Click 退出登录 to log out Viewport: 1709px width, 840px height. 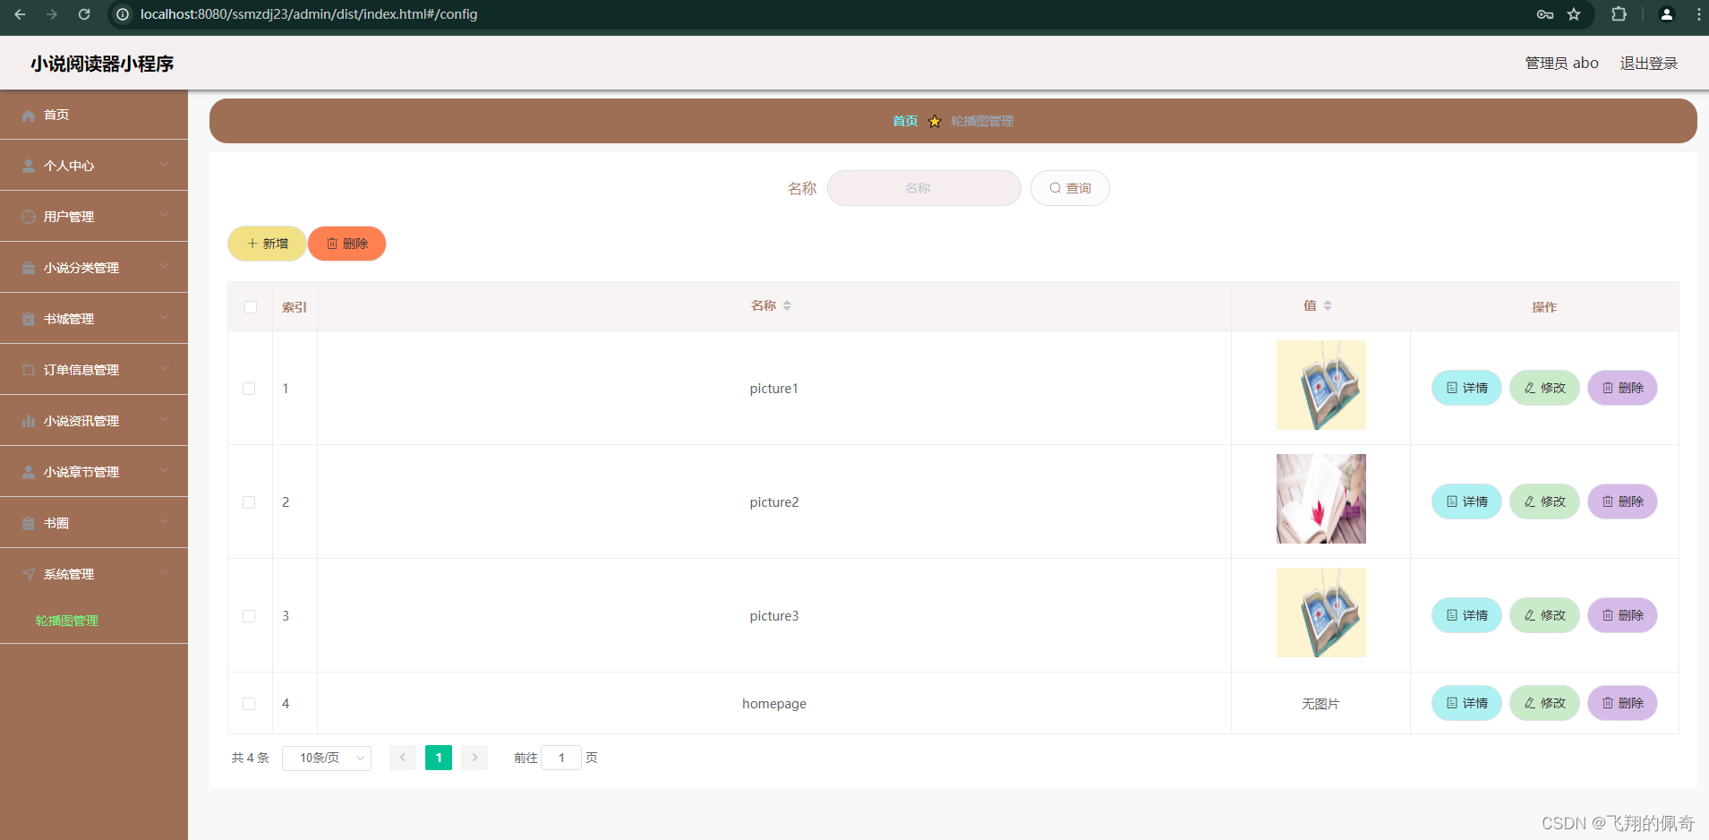(1649, 64)
